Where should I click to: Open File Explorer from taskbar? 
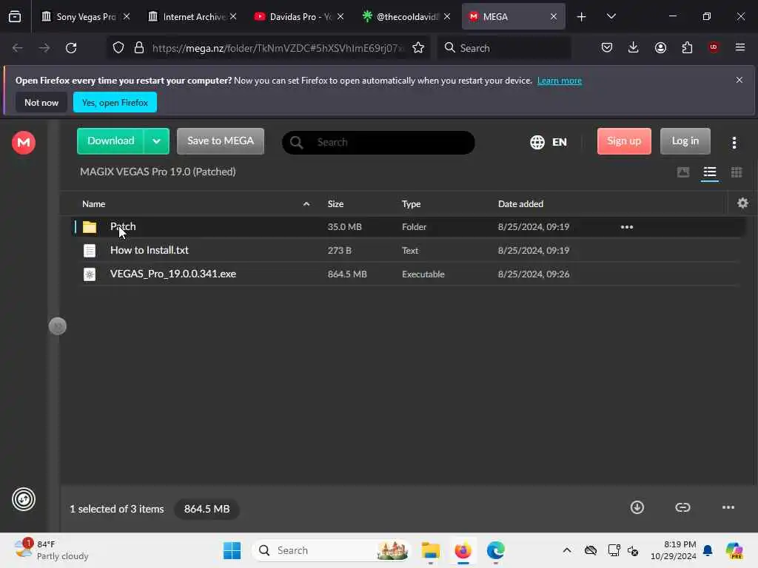(x=430, y=550)
